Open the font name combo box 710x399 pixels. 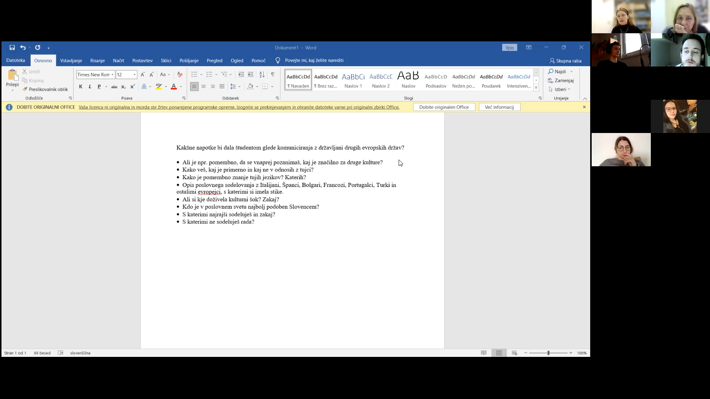[96, 75]
